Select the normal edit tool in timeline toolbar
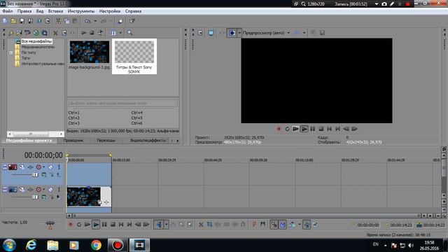The width and height of the screenshot is (448, 252). pos(159,225)
